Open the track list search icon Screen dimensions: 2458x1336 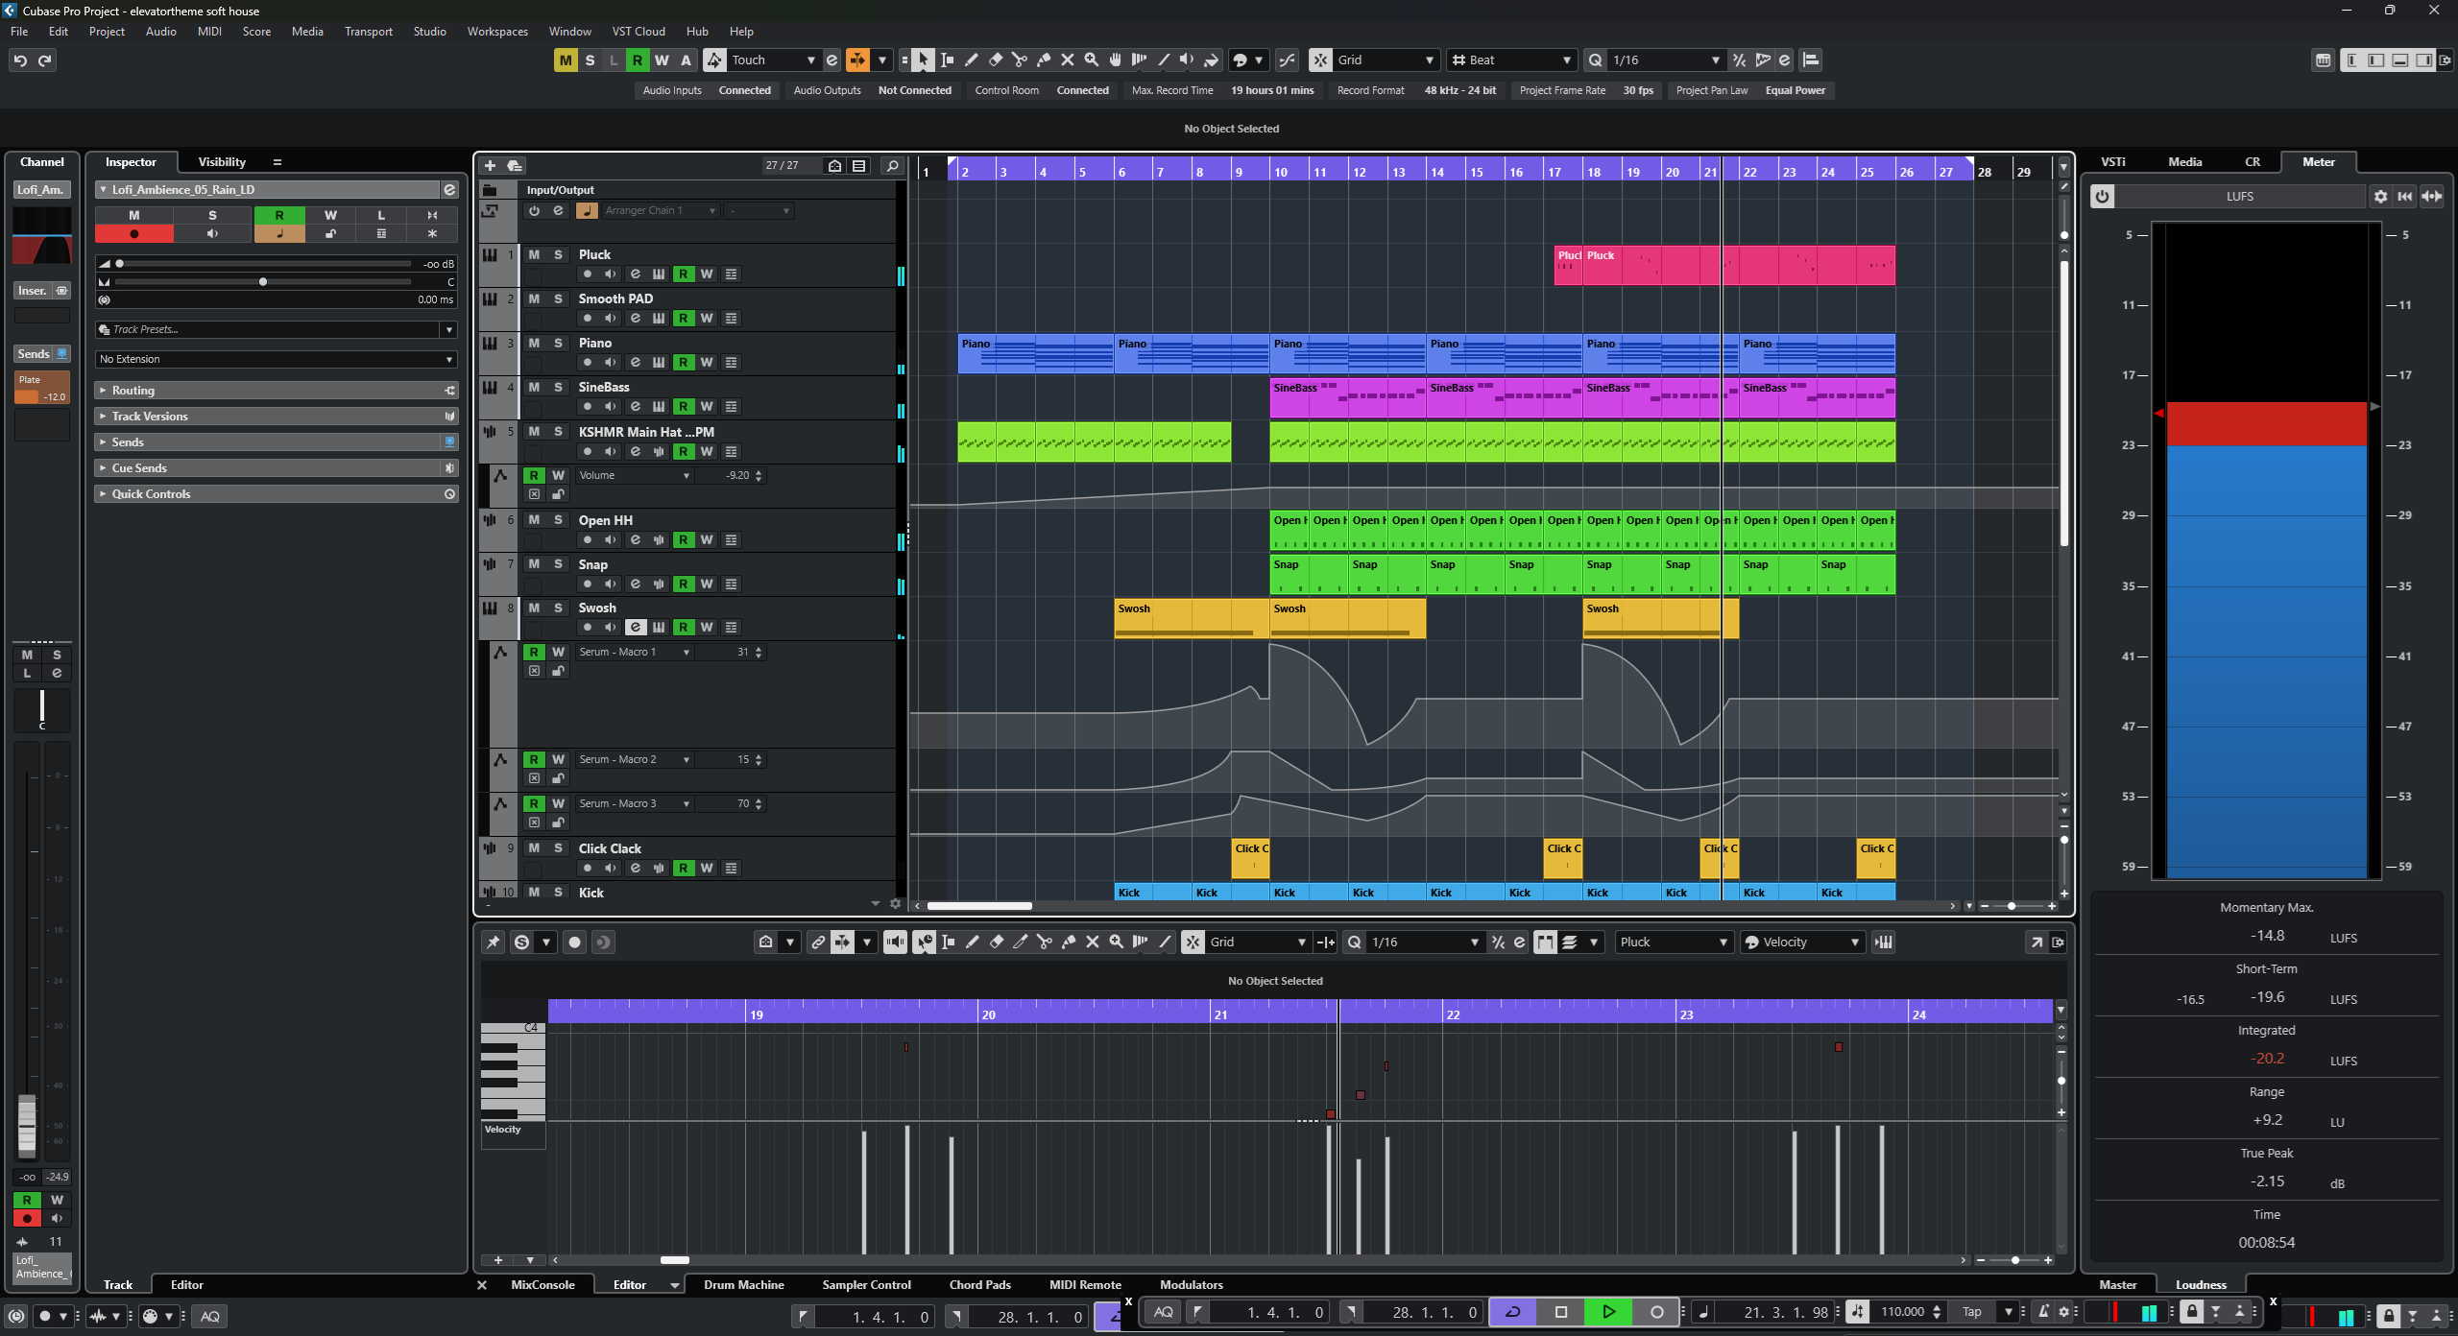click(892, 165)
